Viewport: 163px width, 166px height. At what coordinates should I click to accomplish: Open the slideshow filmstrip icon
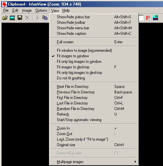12,18
